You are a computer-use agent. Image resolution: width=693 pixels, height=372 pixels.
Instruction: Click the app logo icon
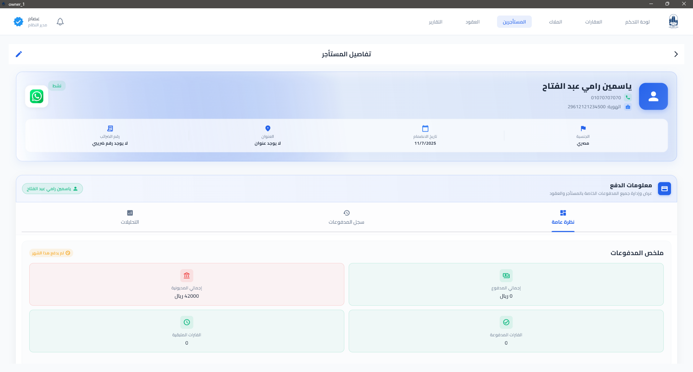(x=674, y=22)
